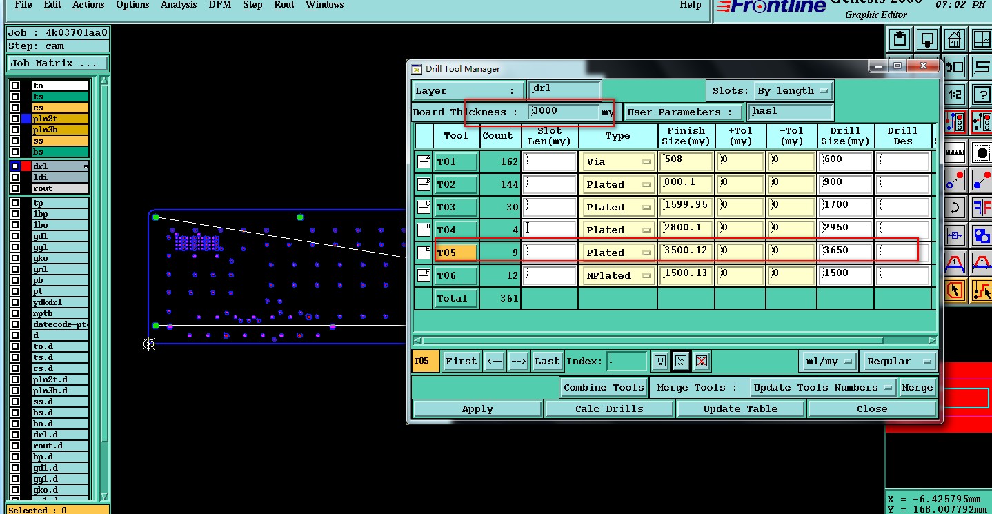992x514 pixels.
Task: Toggle the checkbox for layer 'gko'
Action: 15,258
